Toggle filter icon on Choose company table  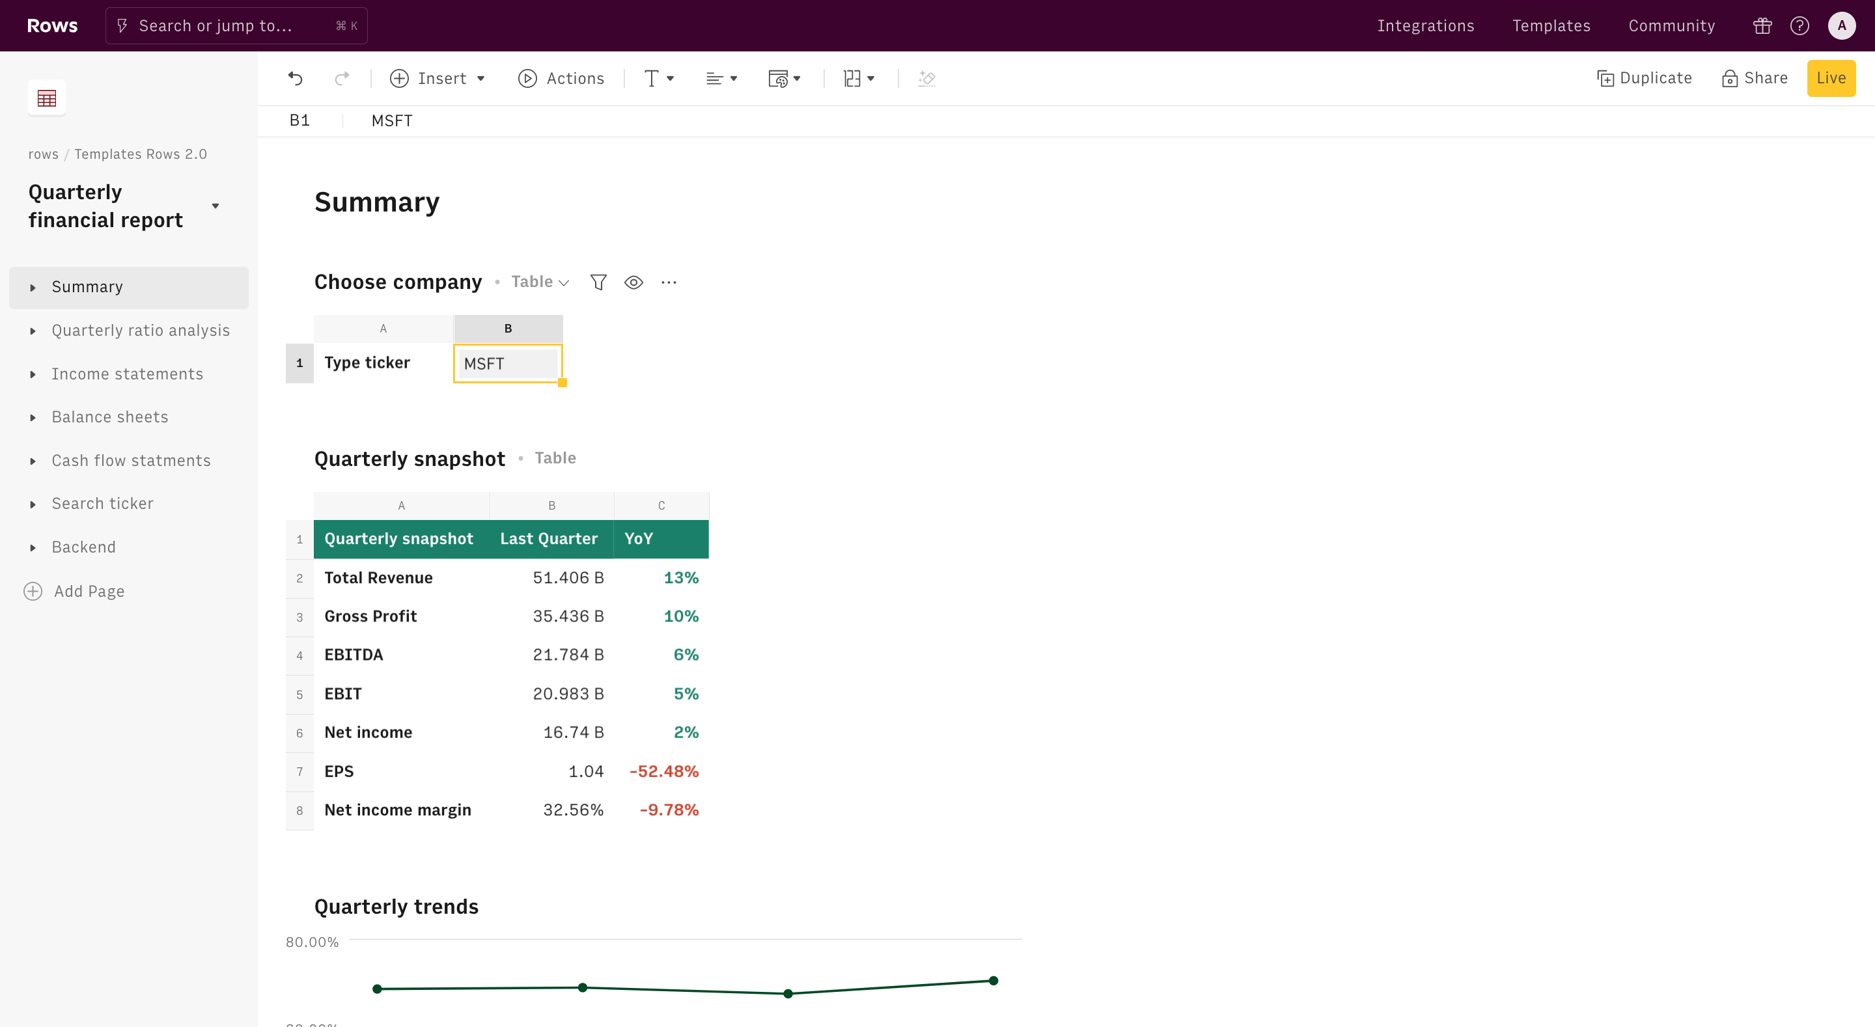pyautogui.click(x=598, y=282)
